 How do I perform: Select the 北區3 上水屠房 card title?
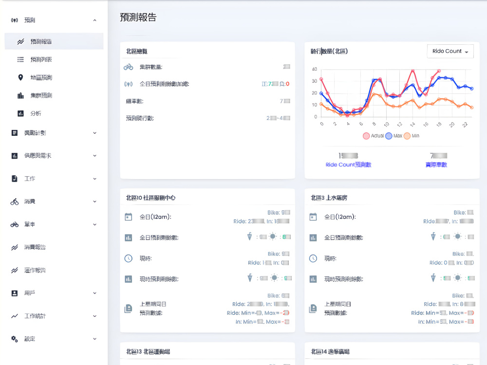[329, 198]
